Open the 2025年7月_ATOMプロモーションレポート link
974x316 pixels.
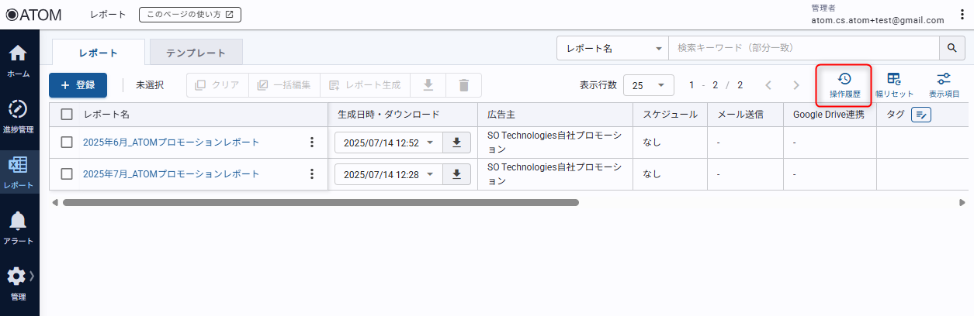(x=171, y=174)
